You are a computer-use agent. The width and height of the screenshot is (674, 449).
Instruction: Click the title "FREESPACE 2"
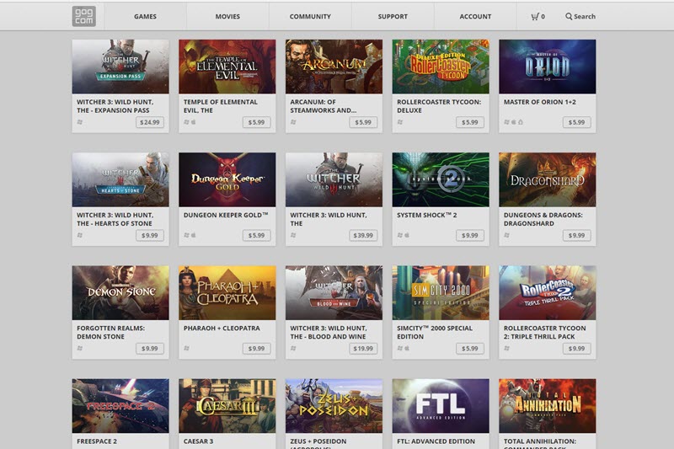[x=97, y=441]
